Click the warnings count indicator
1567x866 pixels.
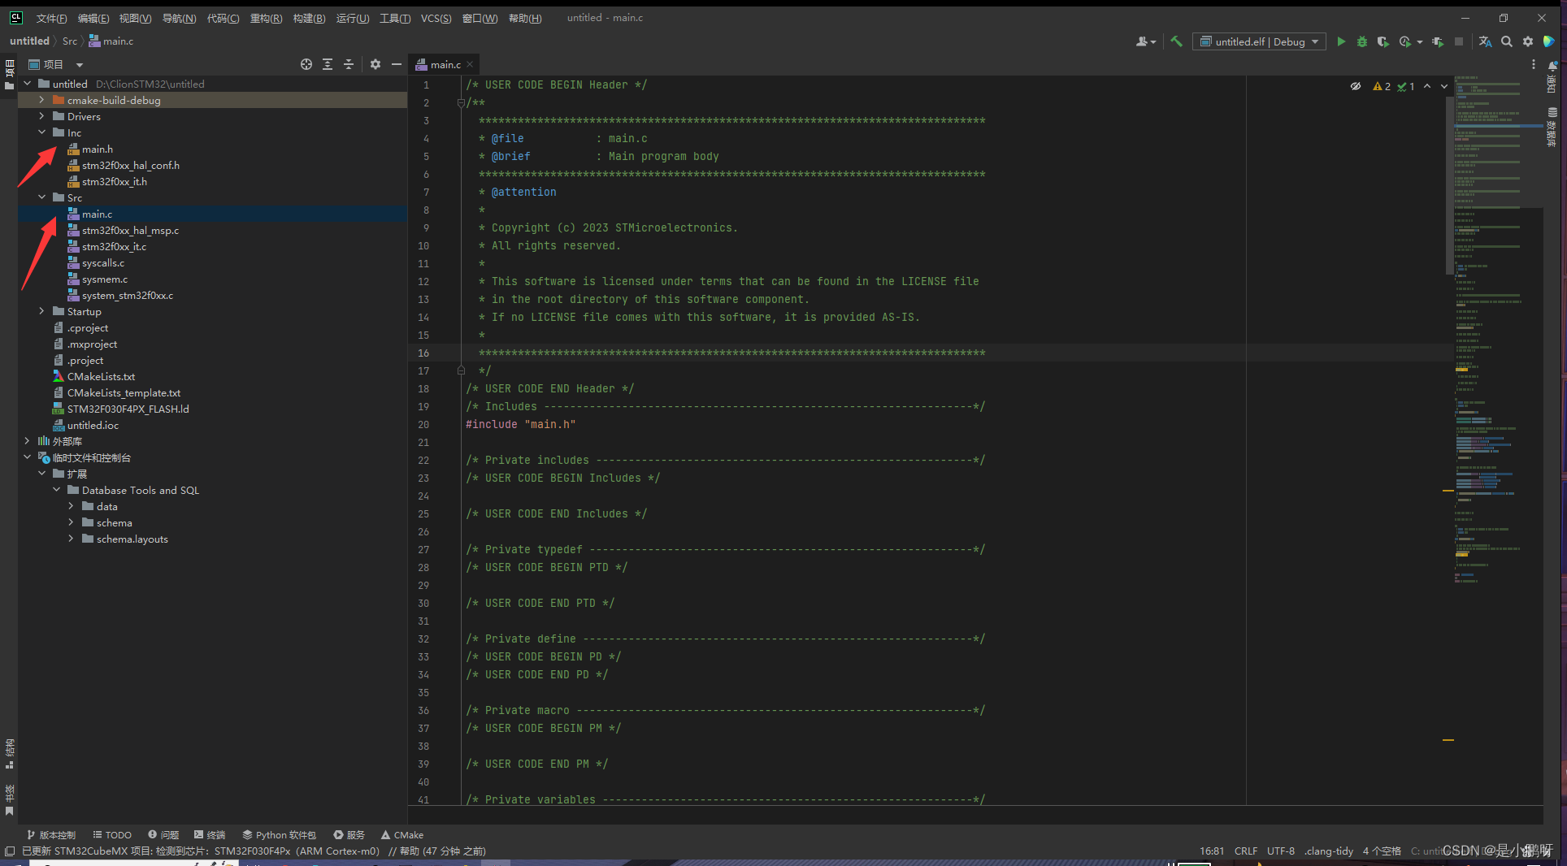pyautogui.click(x=1382, y=86)
